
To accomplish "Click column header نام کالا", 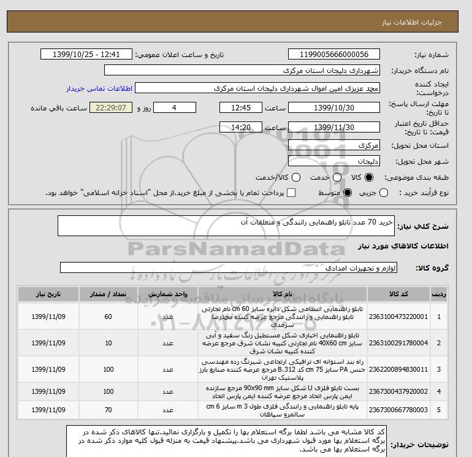I will [x=283, y=294].
